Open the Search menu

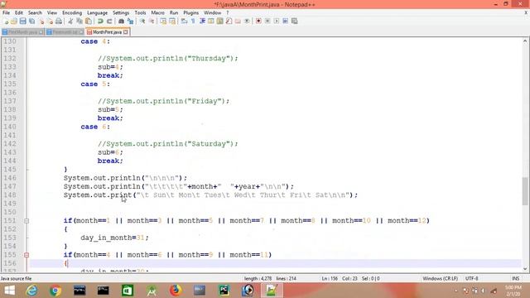point(35,13)
